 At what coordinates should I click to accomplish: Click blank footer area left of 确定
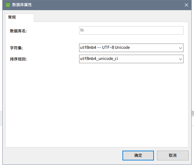coord(62,156)
